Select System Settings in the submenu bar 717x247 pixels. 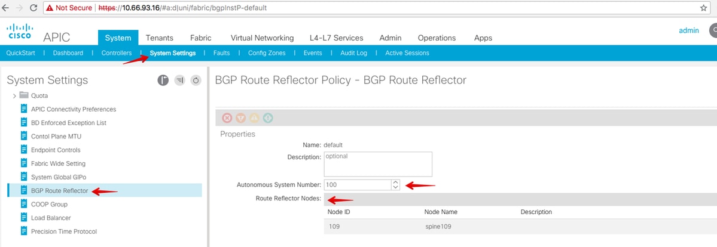click(x=173, y=53)
